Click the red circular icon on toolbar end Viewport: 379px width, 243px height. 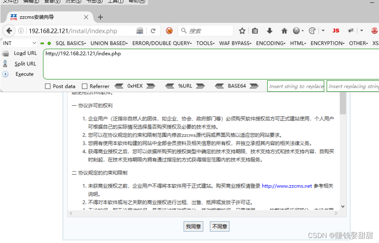coord(375,31)
